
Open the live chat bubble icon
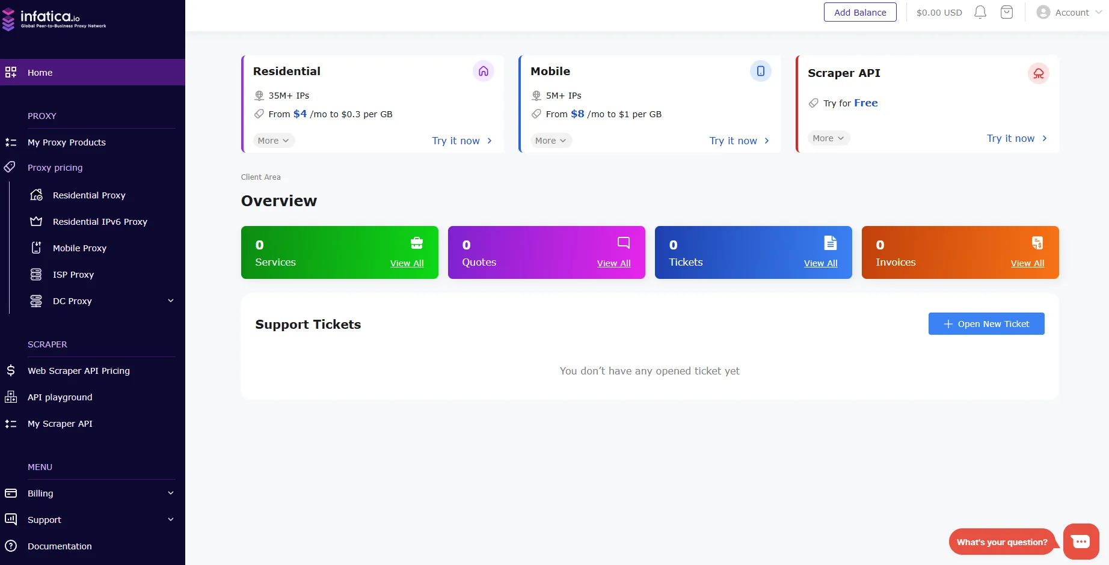(x=1081, y=542)
